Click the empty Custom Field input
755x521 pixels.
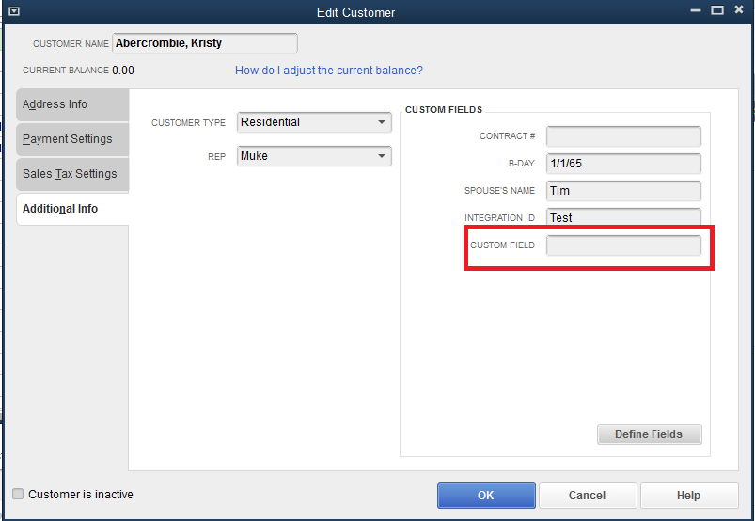point(623,245)
